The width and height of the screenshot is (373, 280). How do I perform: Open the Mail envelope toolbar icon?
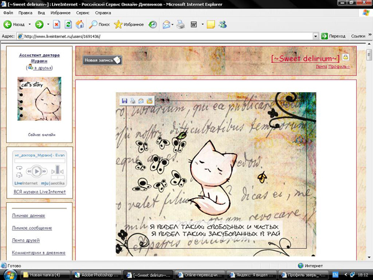point(166,24)
